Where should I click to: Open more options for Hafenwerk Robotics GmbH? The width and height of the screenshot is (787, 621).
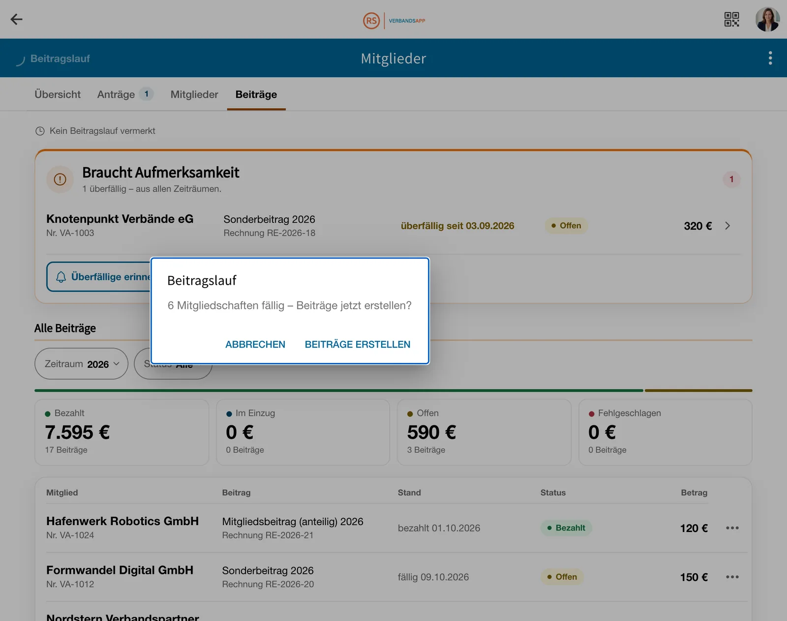pyautogui.click(x=732, y=528)
